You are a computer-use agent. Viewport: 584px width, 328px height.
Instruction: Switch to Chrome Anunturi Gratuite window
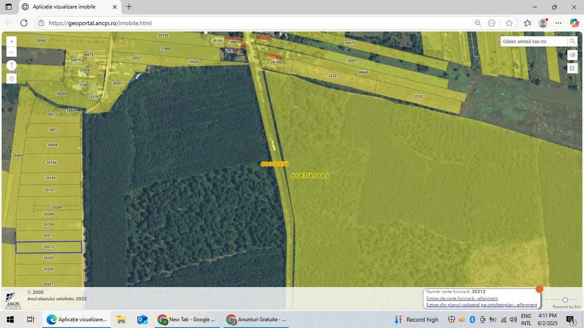pyautogui.click(x=256, y=319)
